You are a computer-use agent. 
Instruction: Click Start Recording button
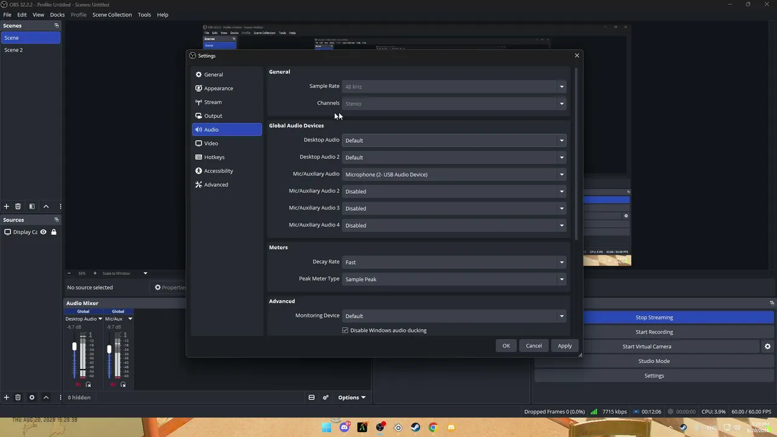pyautogui.click(x=654, y=332)
